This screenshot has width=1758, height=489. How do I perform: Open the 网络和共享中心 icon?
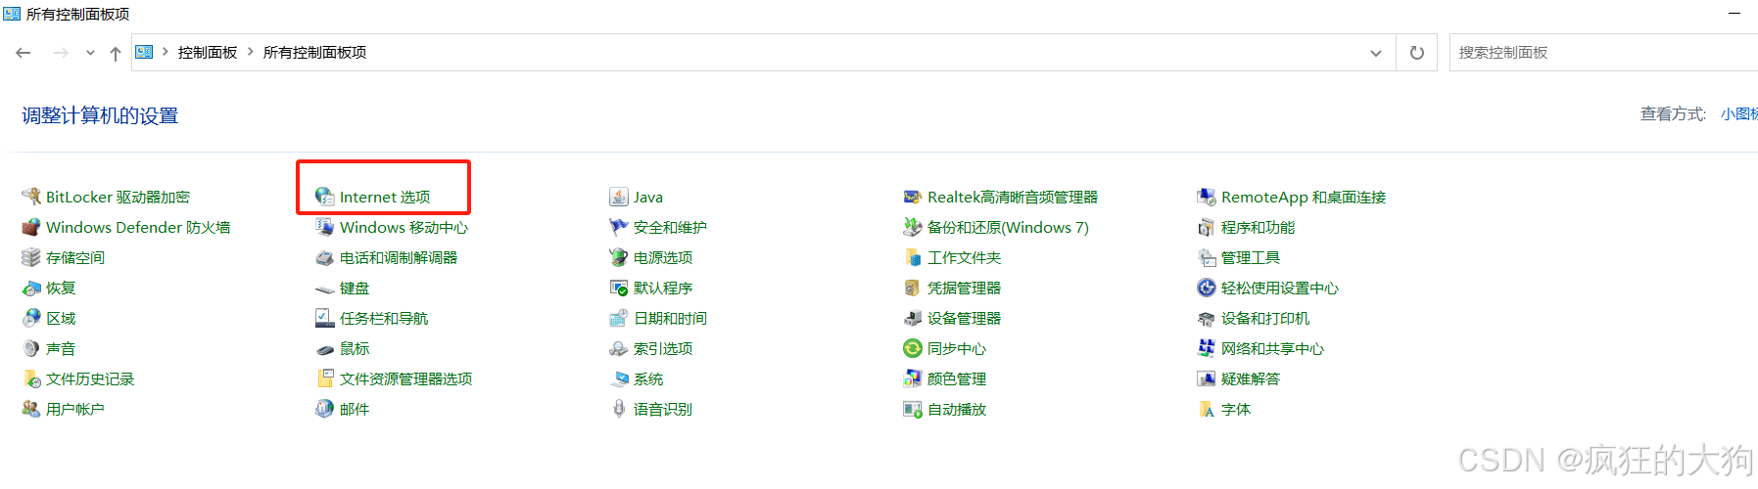pyautogui.click(x=1207, y=348)
